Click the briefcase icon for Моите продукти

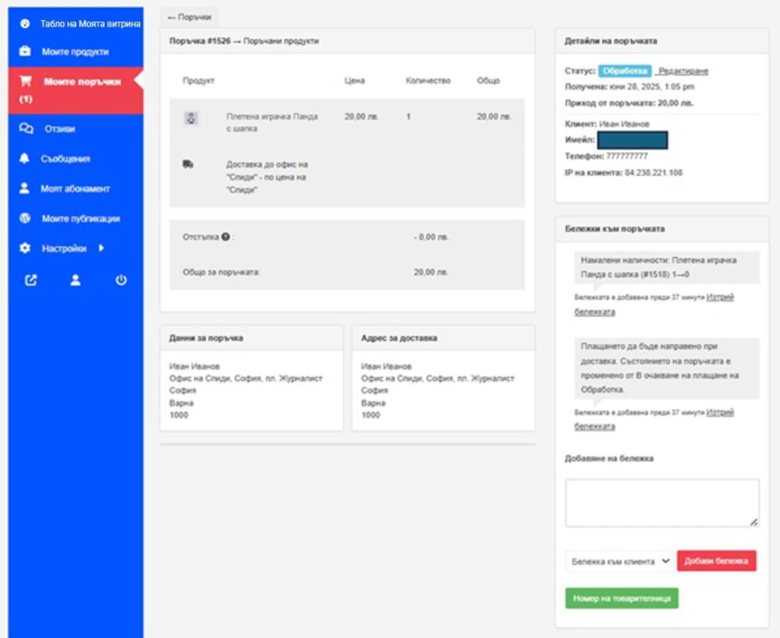(25, 51)
